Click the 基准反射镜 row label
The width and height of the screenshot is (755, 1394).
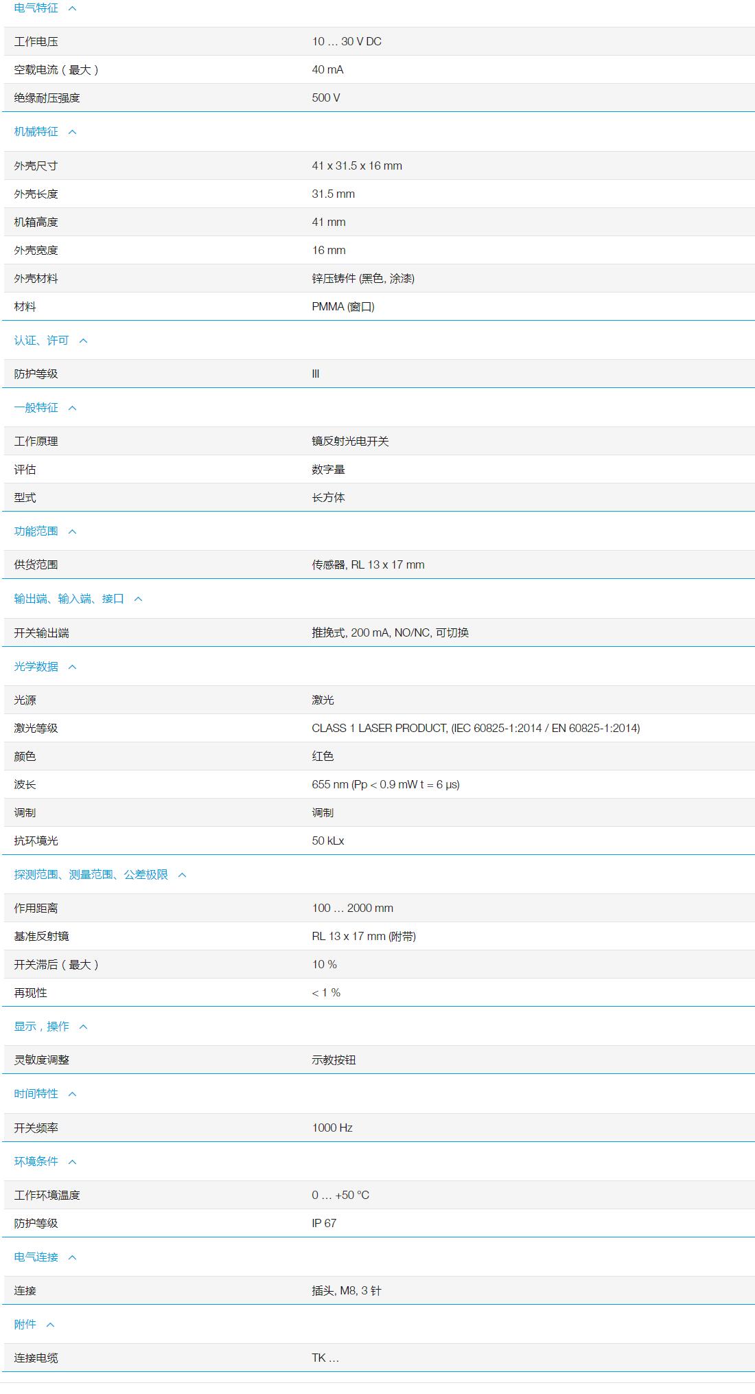tap(41, 937)
